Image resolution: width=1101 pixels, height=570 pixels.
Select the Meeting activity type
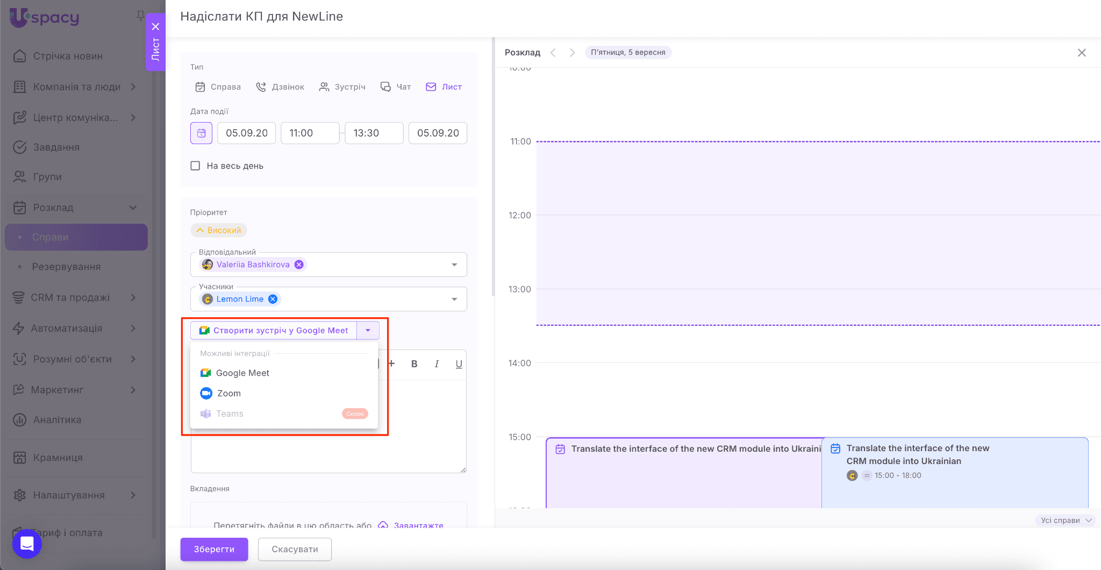pyautogui.click(x=342, y=87)
